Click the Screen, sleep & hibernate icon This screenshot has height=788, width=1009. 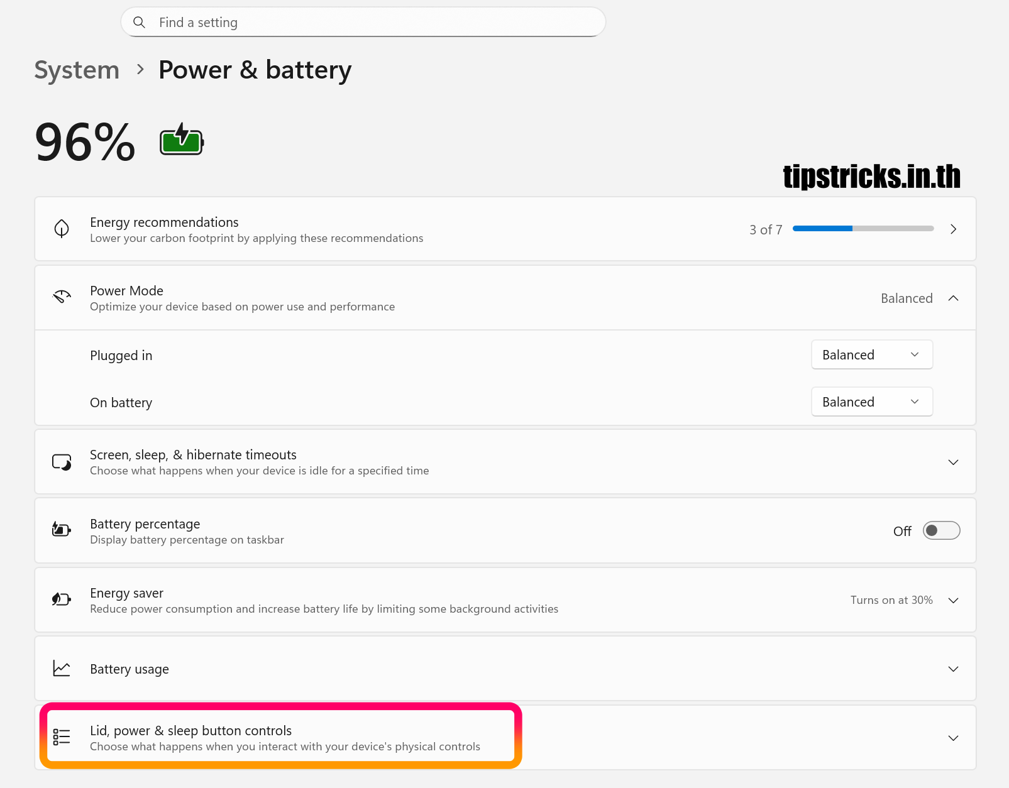point(62,462)
